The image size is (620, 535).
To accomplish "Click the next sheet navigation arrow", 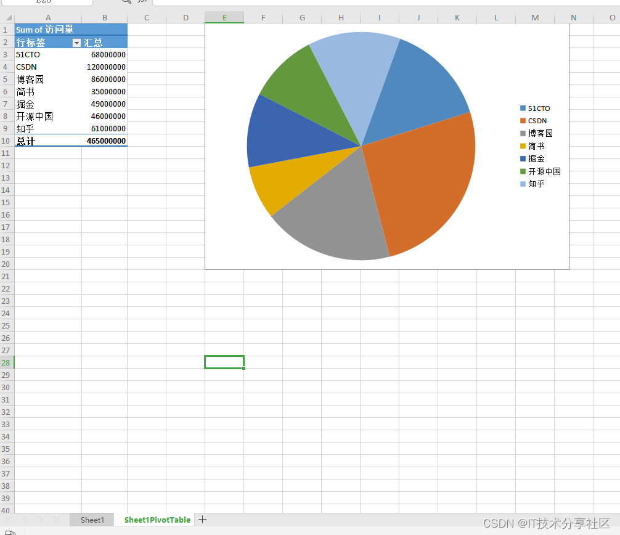I will 40,520.
